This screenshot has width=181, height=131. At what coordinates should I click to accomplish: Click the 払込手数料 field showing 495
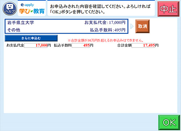click(x=81, y=45)
